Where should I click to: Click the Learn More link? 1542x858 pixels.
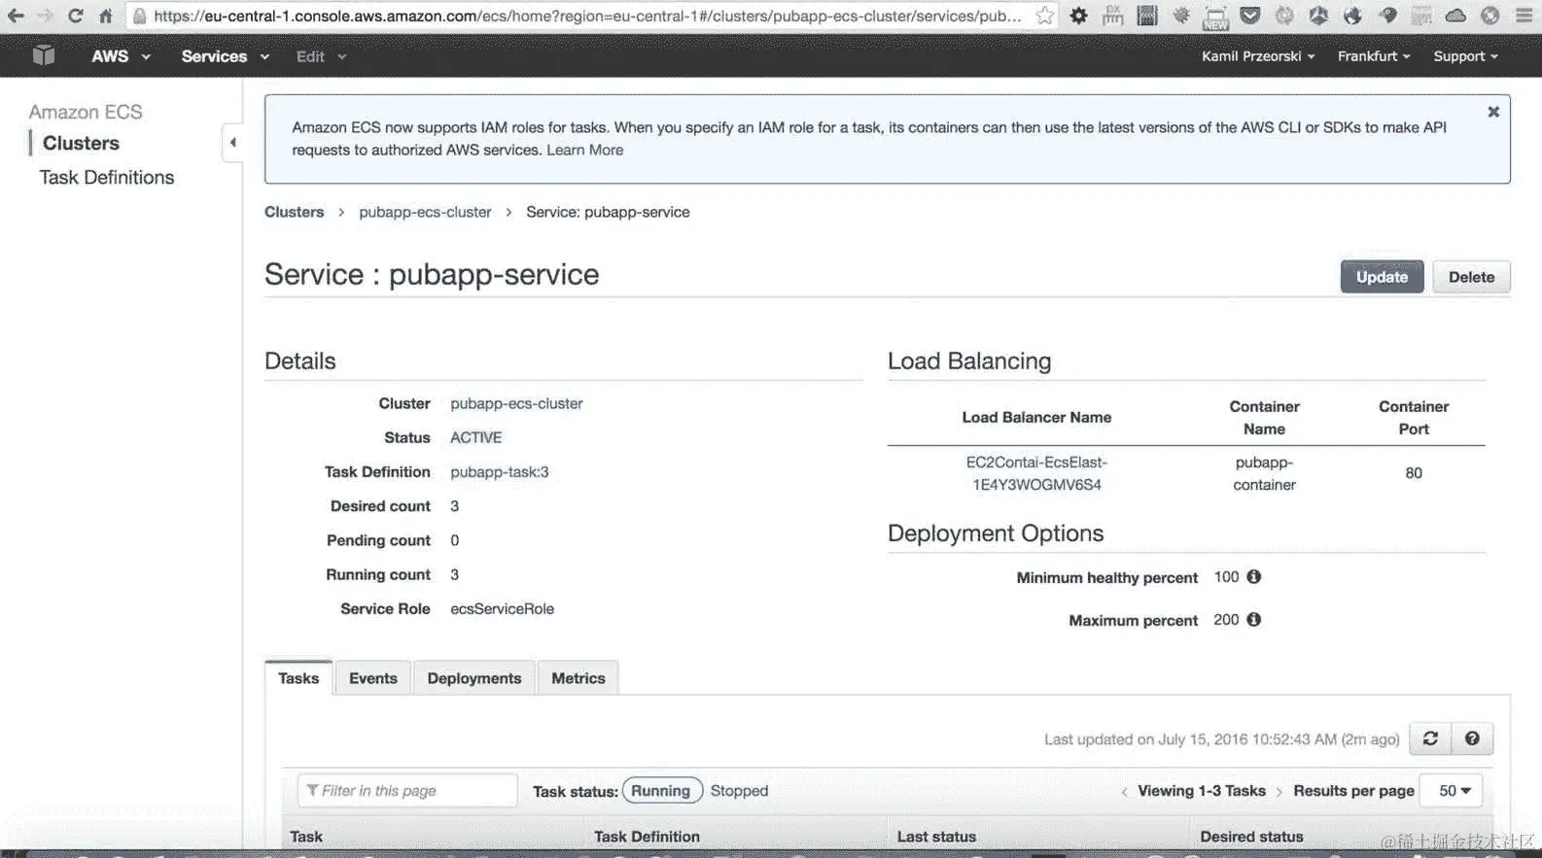pyautogui.click(x=584, y=150)
